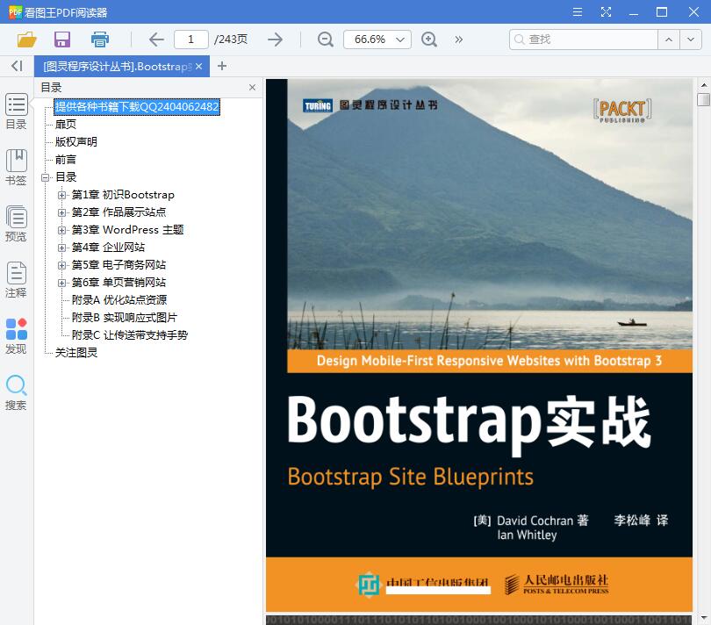Screen dimensions: 711x625
Task: Open 附录C 让传送带支持手势 entry
Action: [x=130, y=335]
